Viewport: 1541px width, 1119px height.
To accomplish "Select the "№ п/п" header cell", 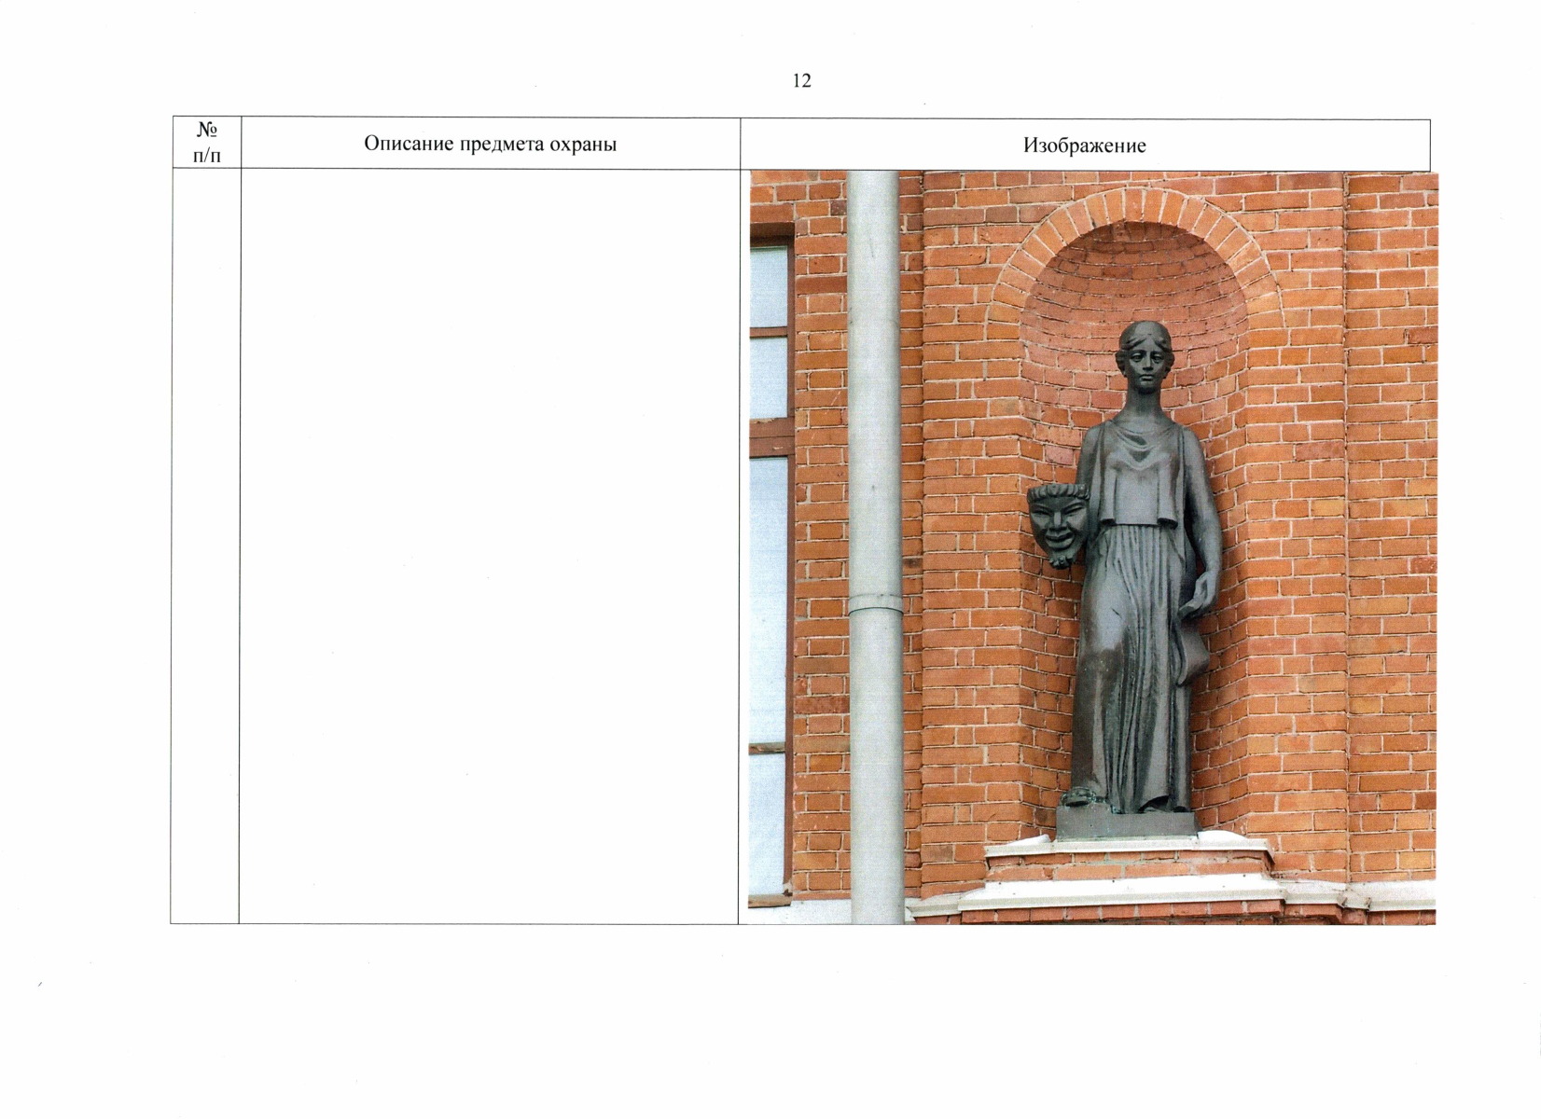I will (x=207, y=144).
